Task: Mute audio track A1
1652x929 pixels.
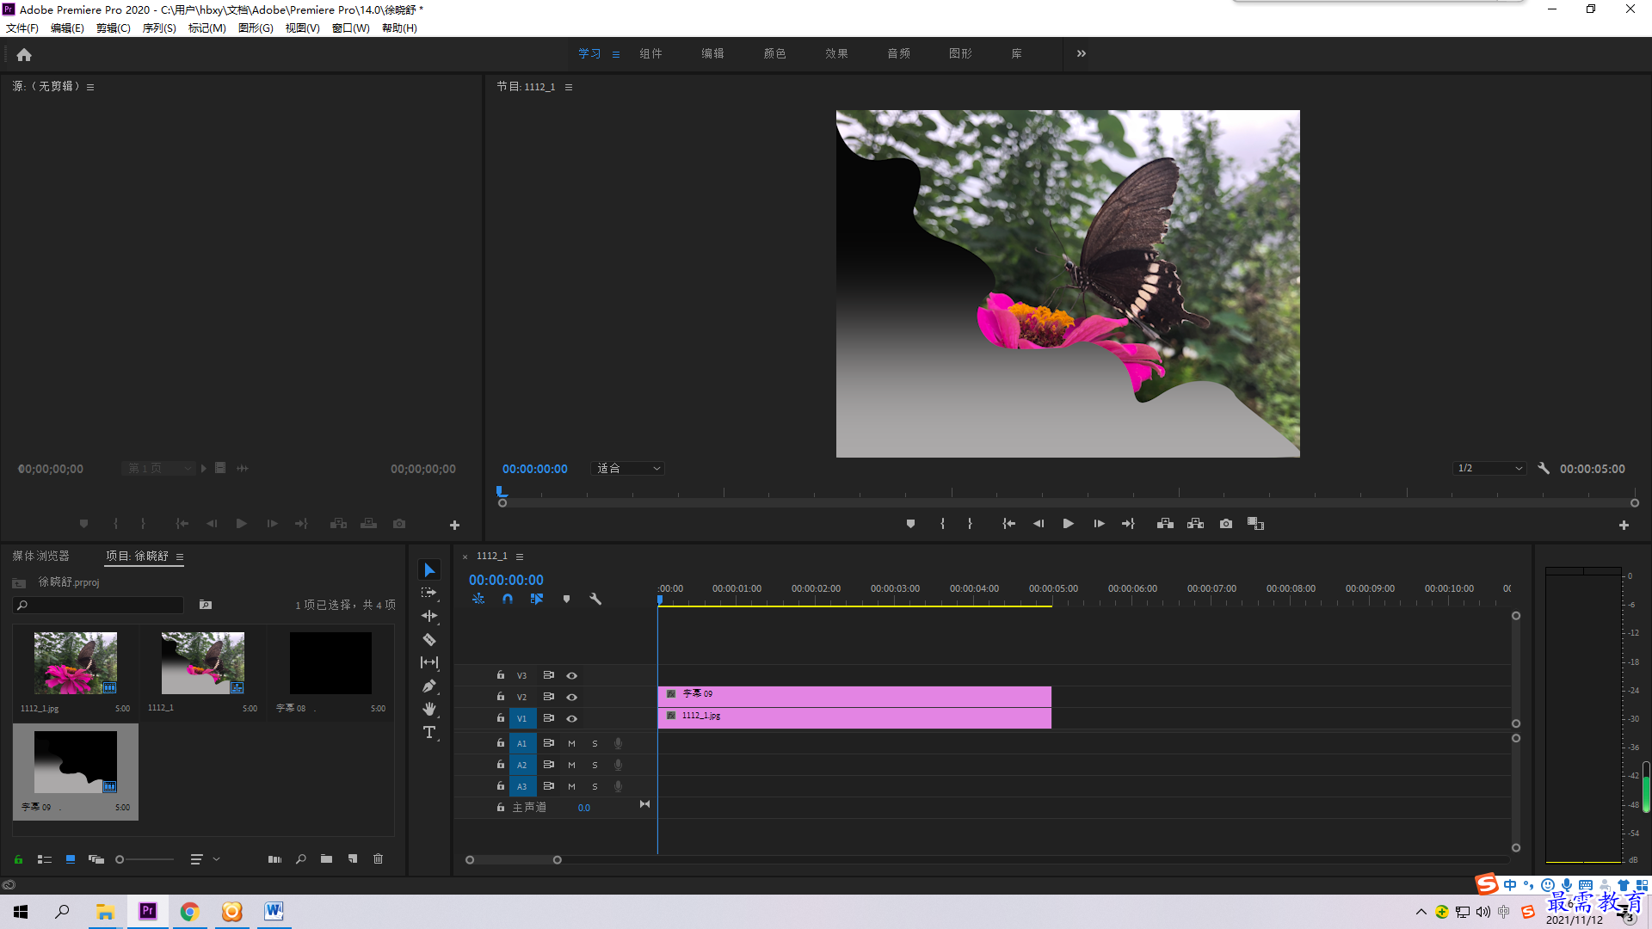Action: click(571, 743)
